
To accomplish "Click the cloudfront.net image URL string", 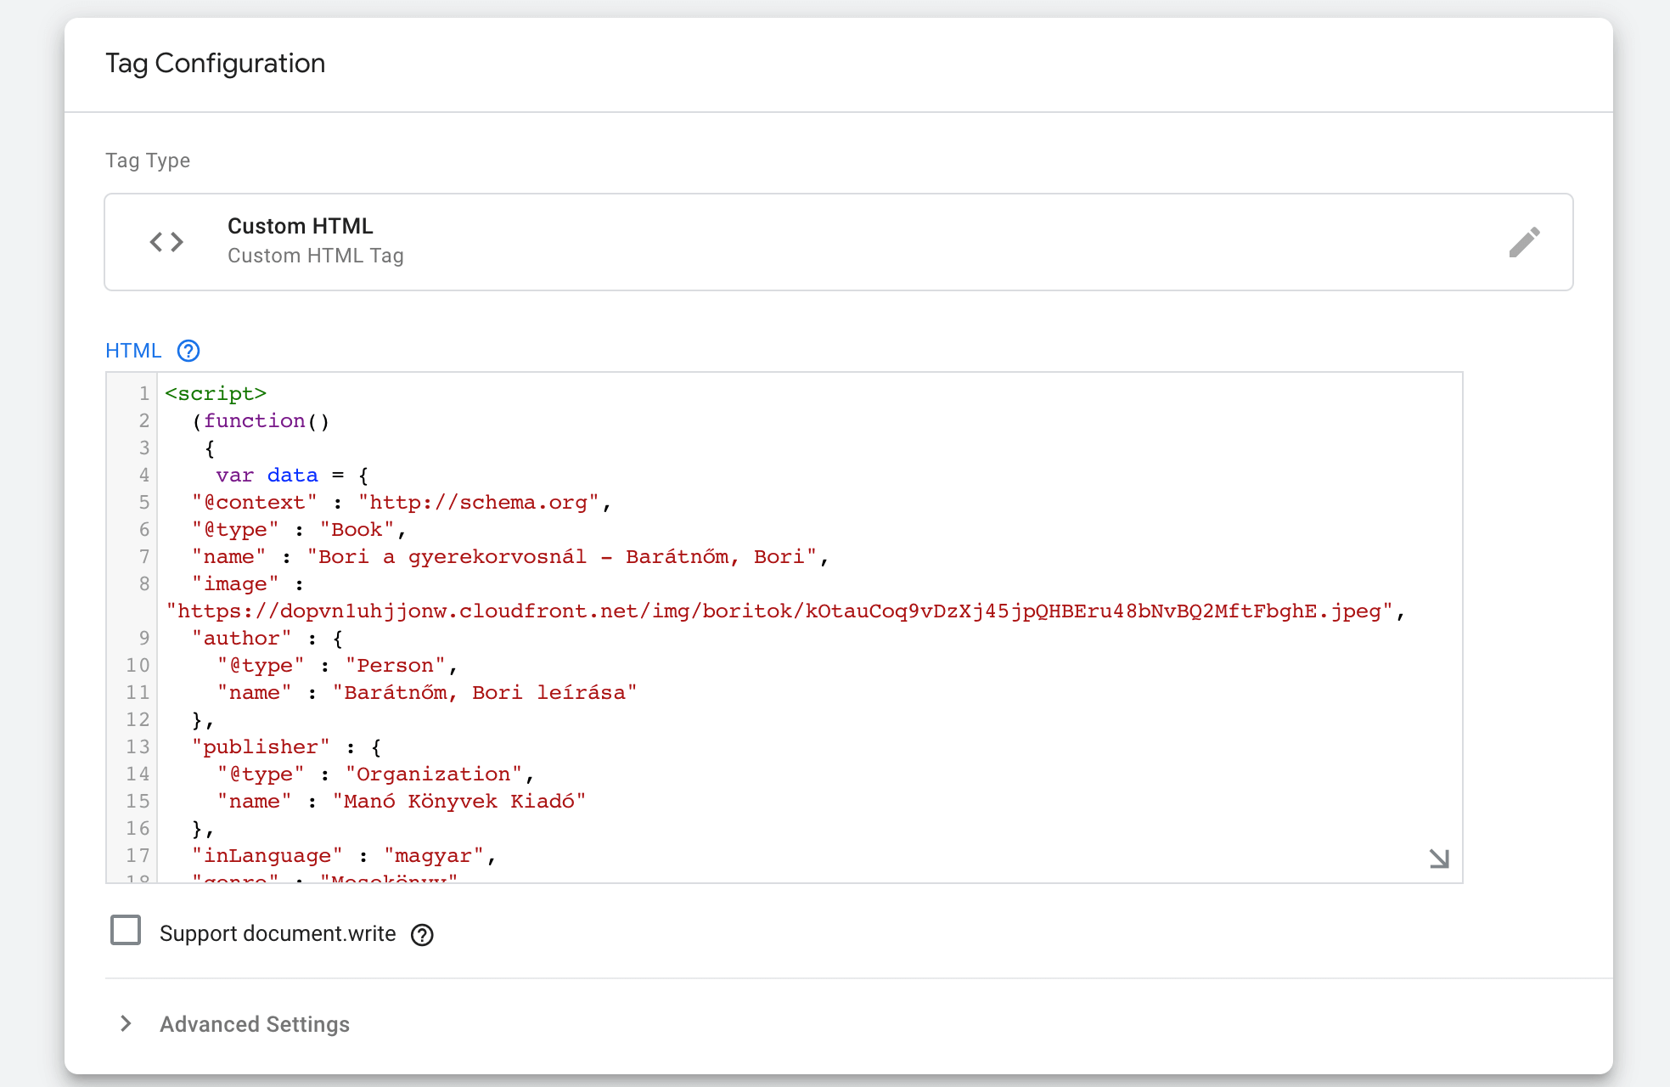I will pos(780,611).
